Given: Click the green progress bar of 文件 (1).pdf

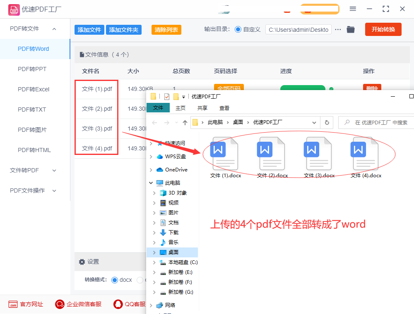Looking at the screenshot, I should (303, 88).
